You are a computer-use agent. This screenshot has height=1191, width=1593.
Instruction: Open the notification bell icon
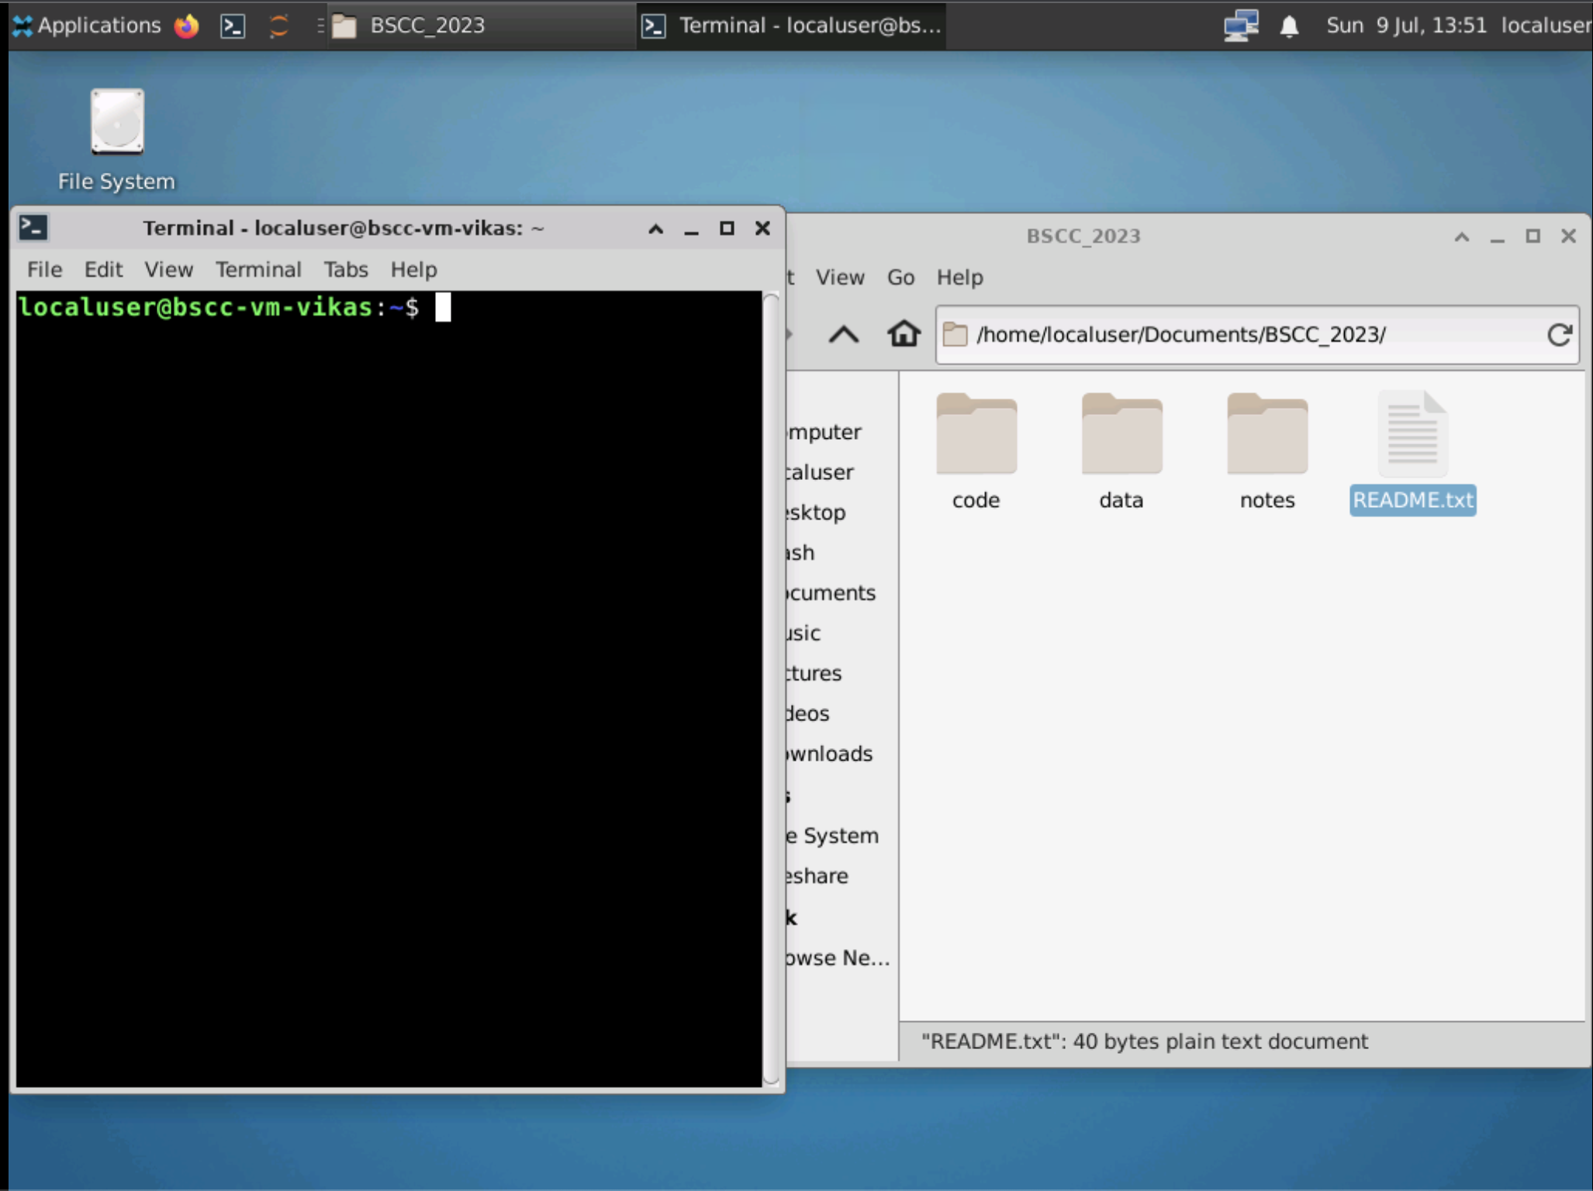click(x=1289, y=26)
